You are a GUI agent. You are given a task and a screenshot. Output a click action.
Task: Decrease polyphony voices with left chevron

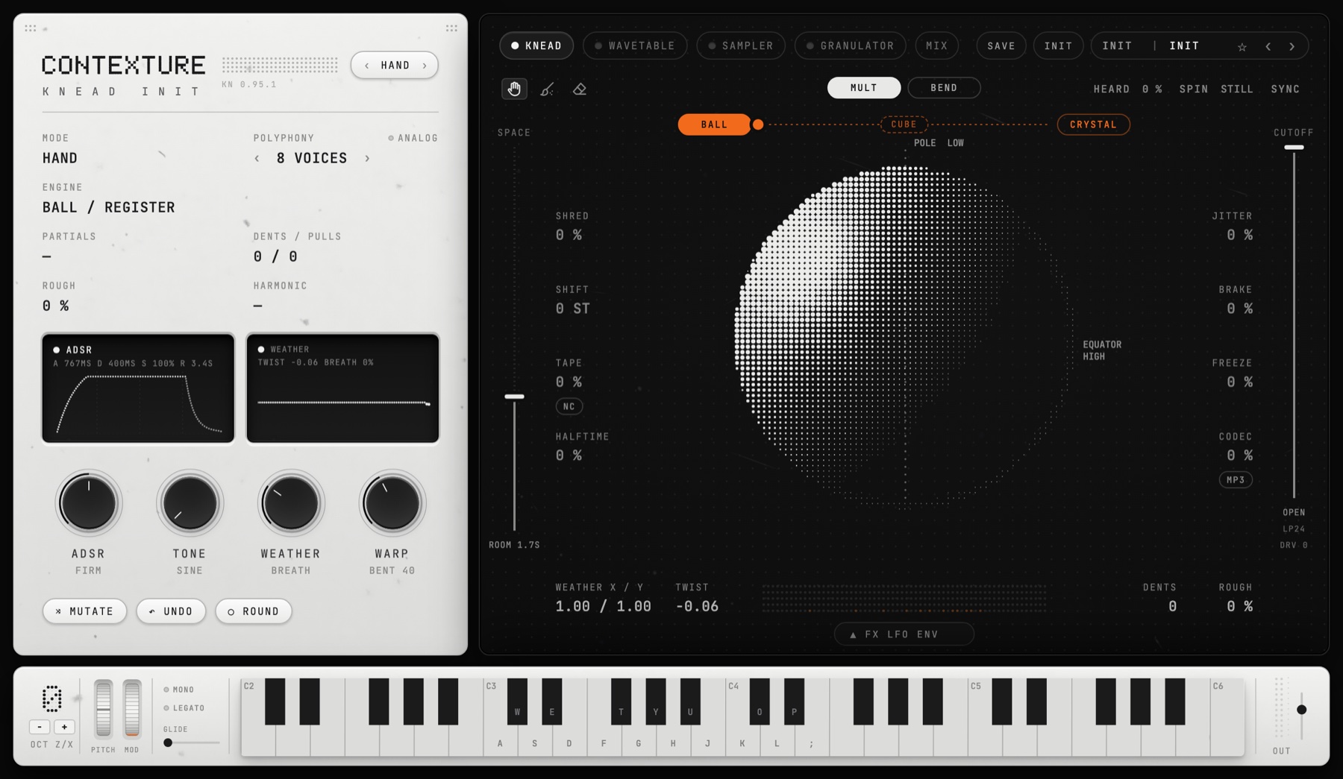tap(257, 158)
